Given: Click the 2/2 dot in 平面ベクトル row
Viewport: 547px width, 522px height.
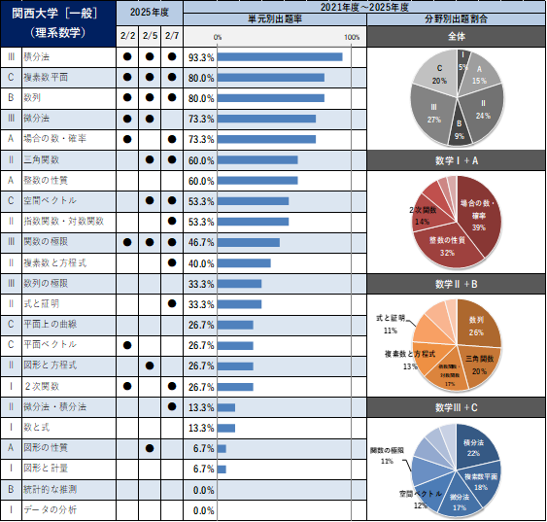Looking at the screenshot, I should point(127,345).
